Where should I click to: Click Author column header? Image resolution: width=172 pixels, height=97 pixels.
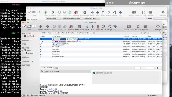[135, 36]
